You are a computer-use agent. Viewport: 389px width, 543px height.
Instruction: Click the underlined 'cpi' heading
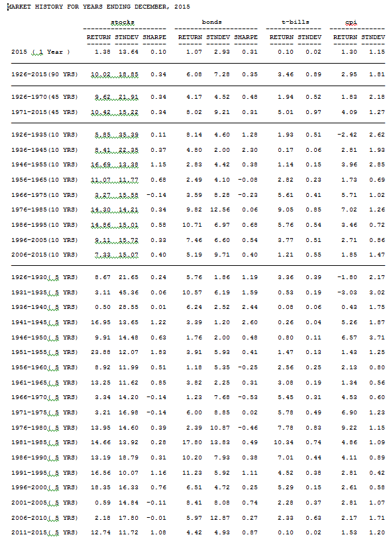pyautogui.click(x=351, y=23)
